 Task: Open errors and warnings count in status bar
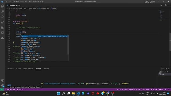coord(20,90)
